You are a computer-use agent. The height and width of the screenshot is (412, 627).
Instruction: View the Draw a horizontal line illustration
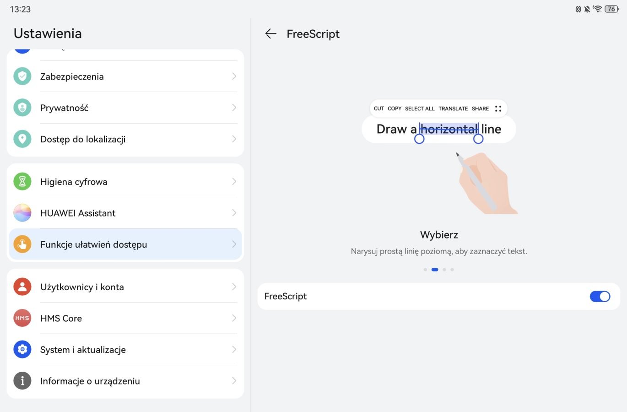coord(439,157)
